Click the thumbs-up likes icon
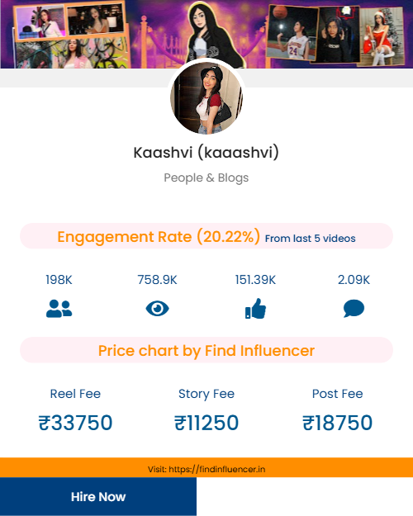The width and height of the screenshot is (413, 516). tap(255, 308)
